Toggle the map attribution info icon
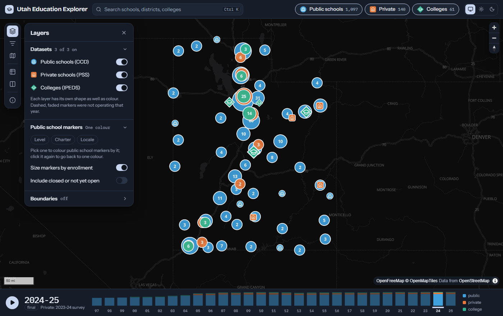503x316 pixels. point(495,281)
